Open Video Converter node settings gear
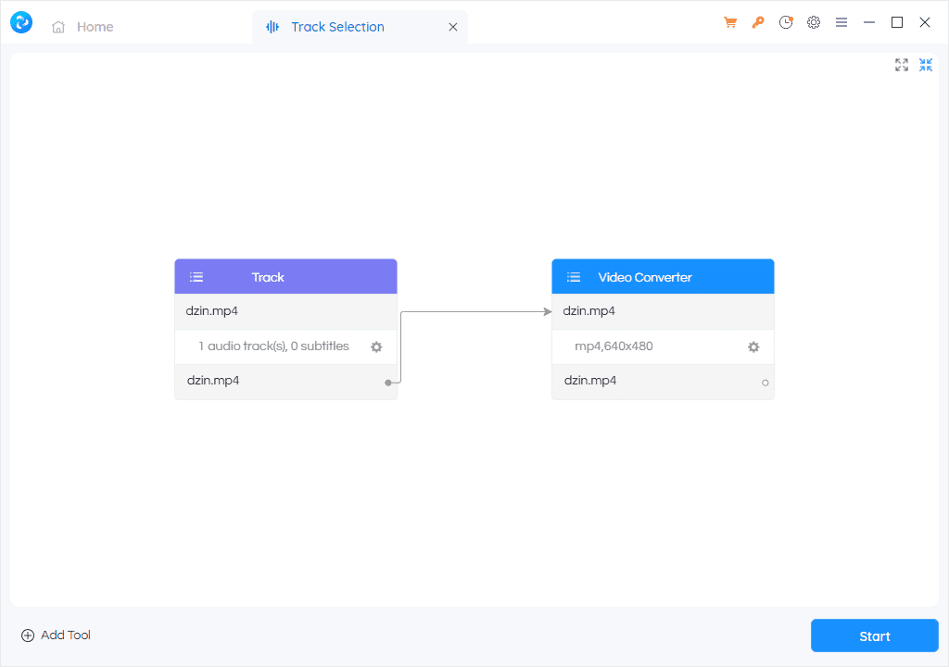This screenshot has width=949, height=667. [753, 346]
